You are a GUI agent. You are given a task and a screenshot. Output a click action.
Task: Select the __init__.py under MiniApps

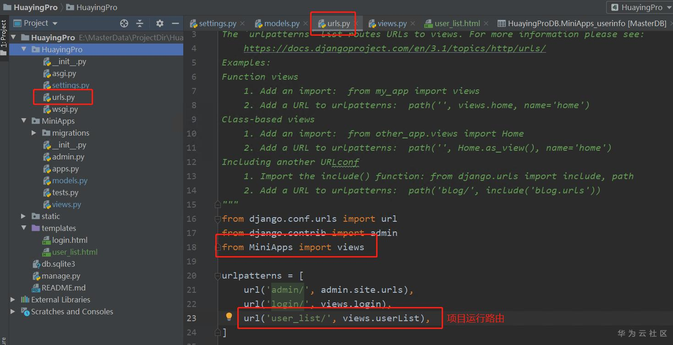point(64,145)
